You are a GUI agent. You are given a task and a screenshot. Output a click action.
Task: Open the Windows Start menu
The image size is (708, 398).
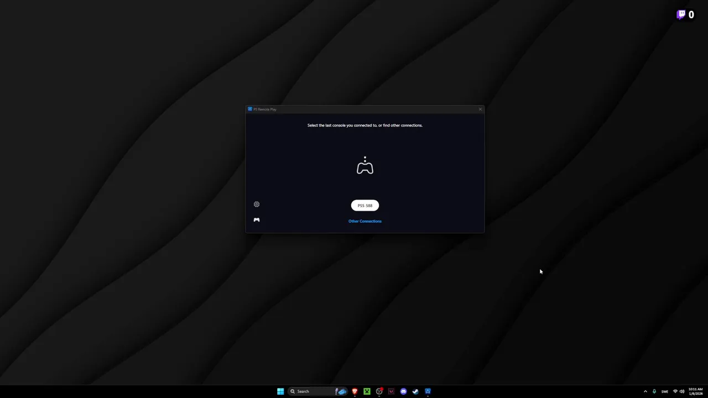pyautogui.click(x=280, y=391)
